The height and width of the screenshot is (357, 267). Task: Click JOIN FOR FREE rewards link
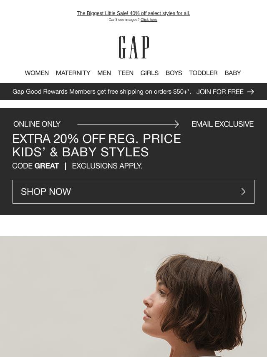pos(220,92)
